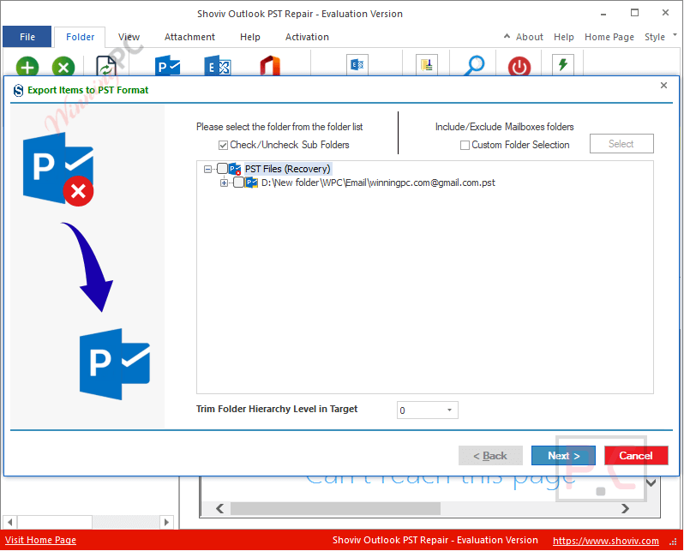
Task: Click right arrow of folder pane scrollbar
Action: [166, 522]
